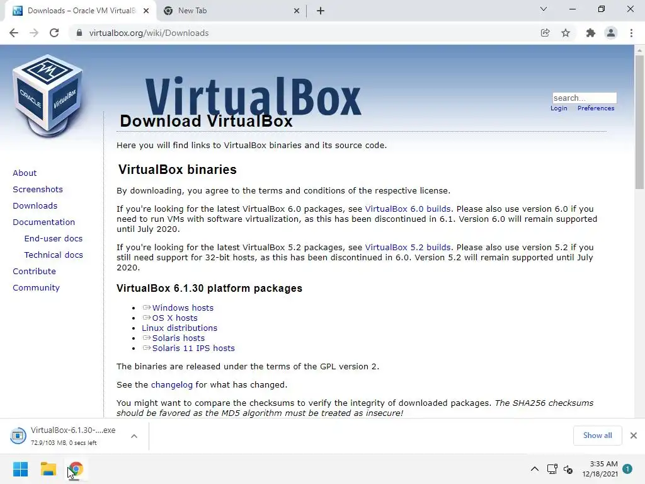Expand the download item options chevron
This screenshot has height=484, width=645.
tap(134, 436)
